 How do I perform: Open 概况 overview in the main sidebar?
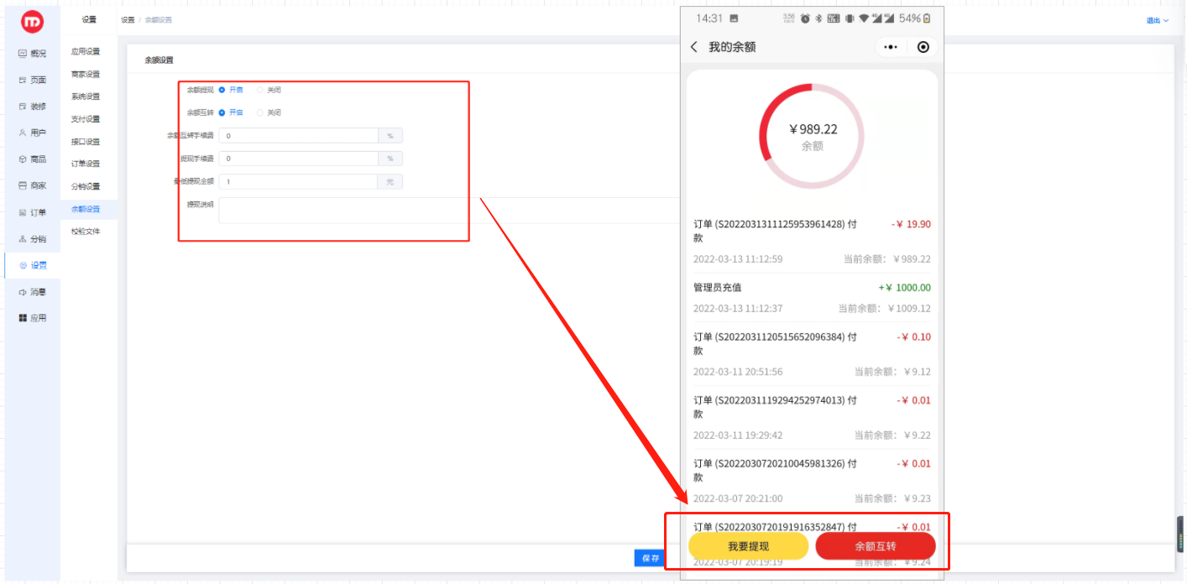[x=33, y=53]
